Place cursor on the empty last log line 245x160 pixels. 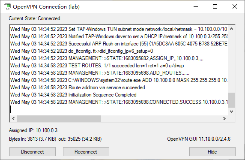119,109
